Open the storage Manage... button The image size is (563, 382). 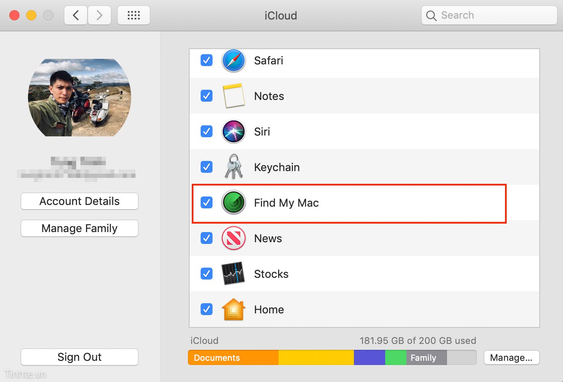511,357
